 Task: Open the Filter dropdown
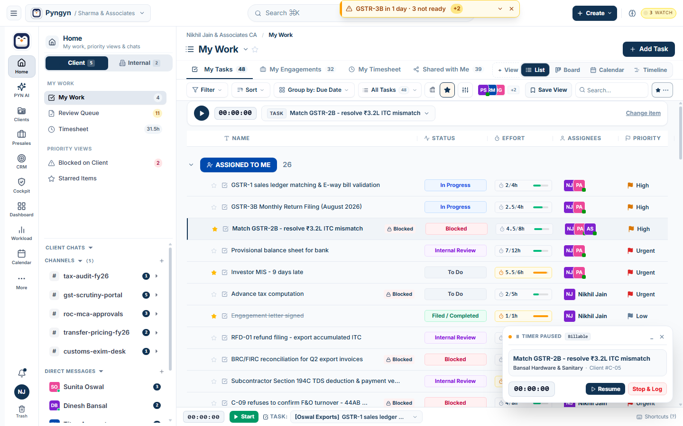[x=208, y=90]
